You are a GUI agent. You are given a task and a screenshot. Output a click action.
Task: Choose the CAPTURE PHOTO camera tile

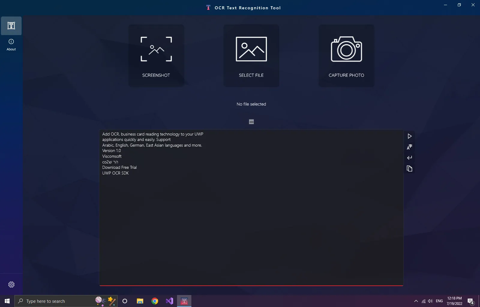coord(346,56)
